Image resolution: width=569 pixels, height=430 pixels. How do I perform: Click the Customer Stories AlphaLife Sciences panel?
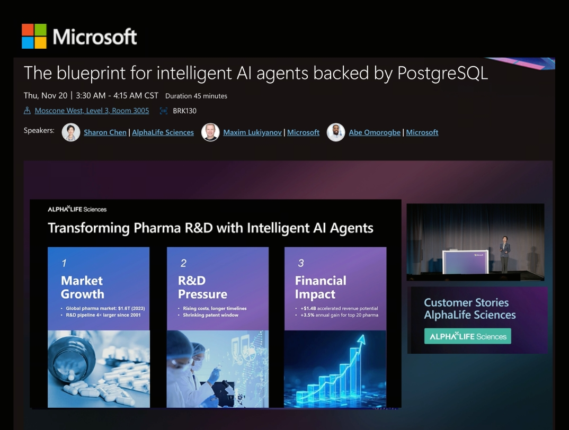477,320
